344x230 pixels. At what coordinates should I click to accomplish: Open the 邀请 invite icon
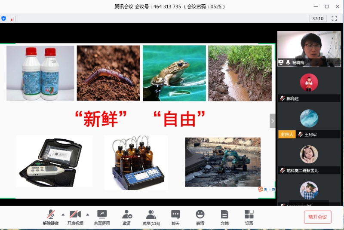click(126, 217)
